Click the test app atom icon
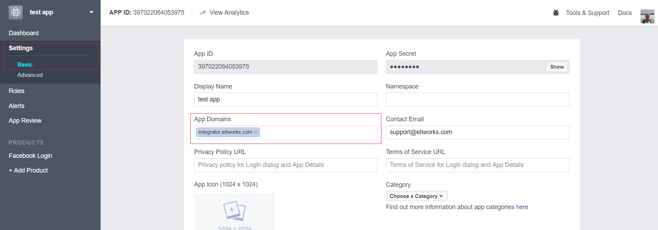658x230 pixels. pos(16,13)
